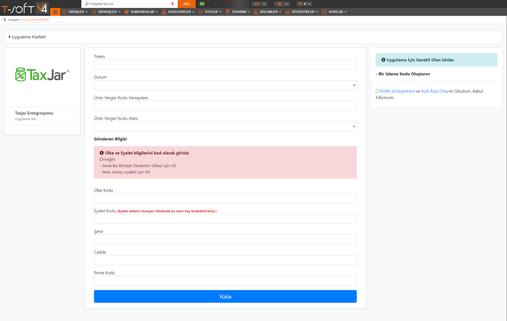Open the BÖLÜMLER menu

267,12
